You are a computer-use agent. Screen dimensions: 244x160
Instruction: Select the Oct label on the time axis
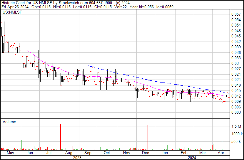[107, 153]
